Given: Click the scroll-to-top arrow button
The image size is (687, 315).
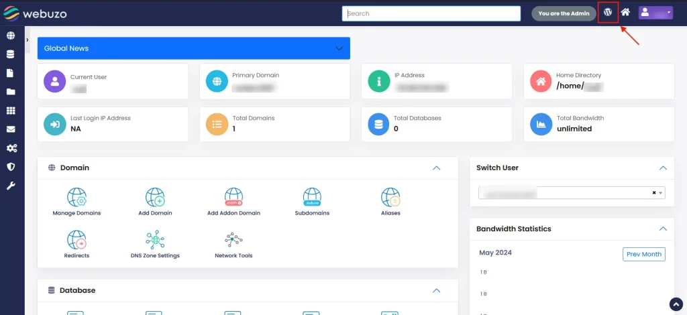Looking at the screenshot, I should (x=676, y=304).
